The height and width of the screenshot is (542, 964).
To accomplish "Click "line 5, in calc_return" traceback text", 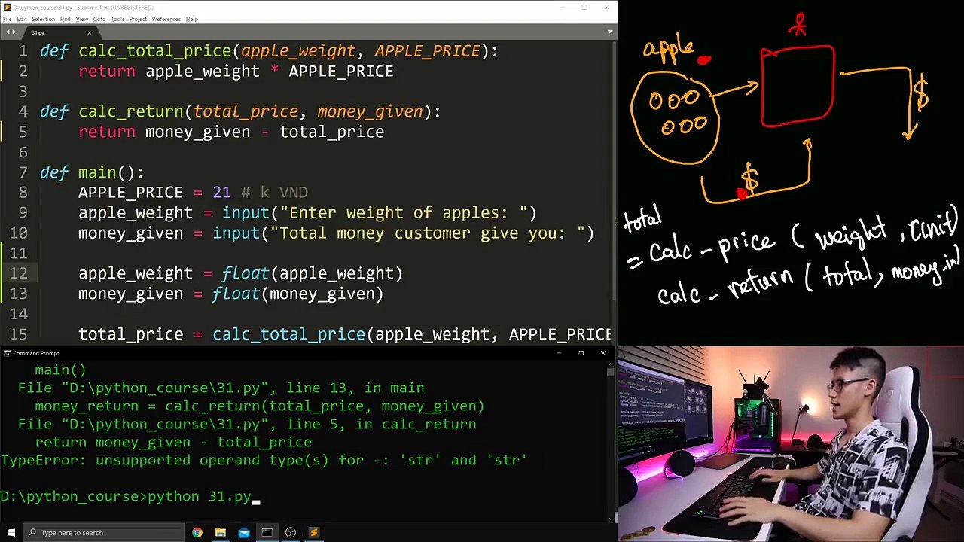I will click(x=381, y=425).
